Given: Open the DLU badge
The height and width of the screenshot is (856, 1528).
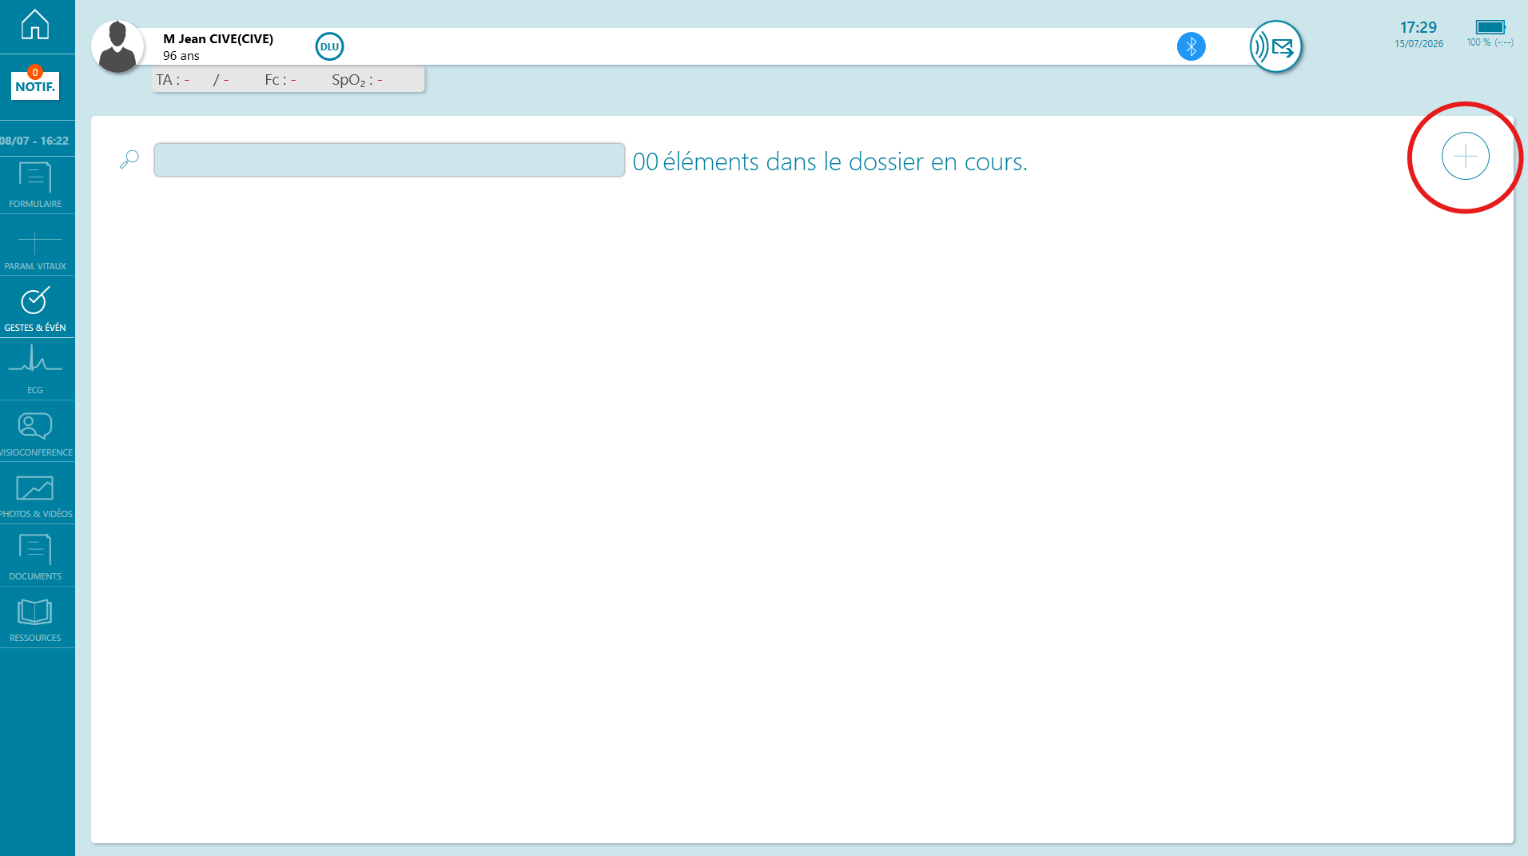Looking at the screenshot, I should pos(329,46).
